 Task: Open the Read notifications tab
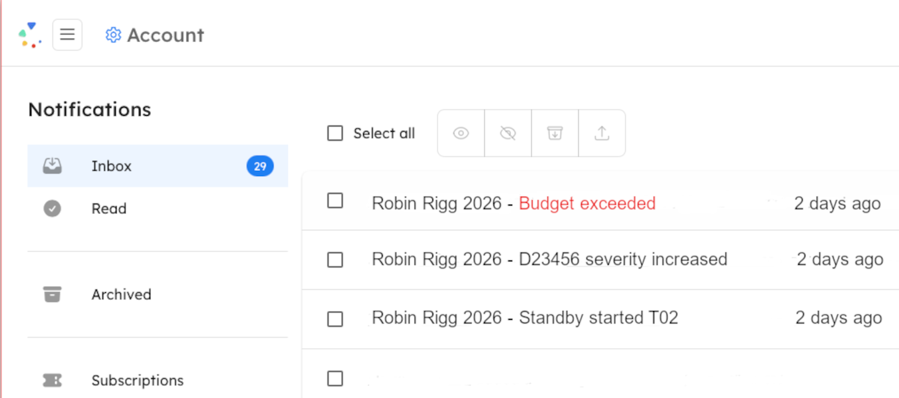pyautogui.click(x=109, y=209)
